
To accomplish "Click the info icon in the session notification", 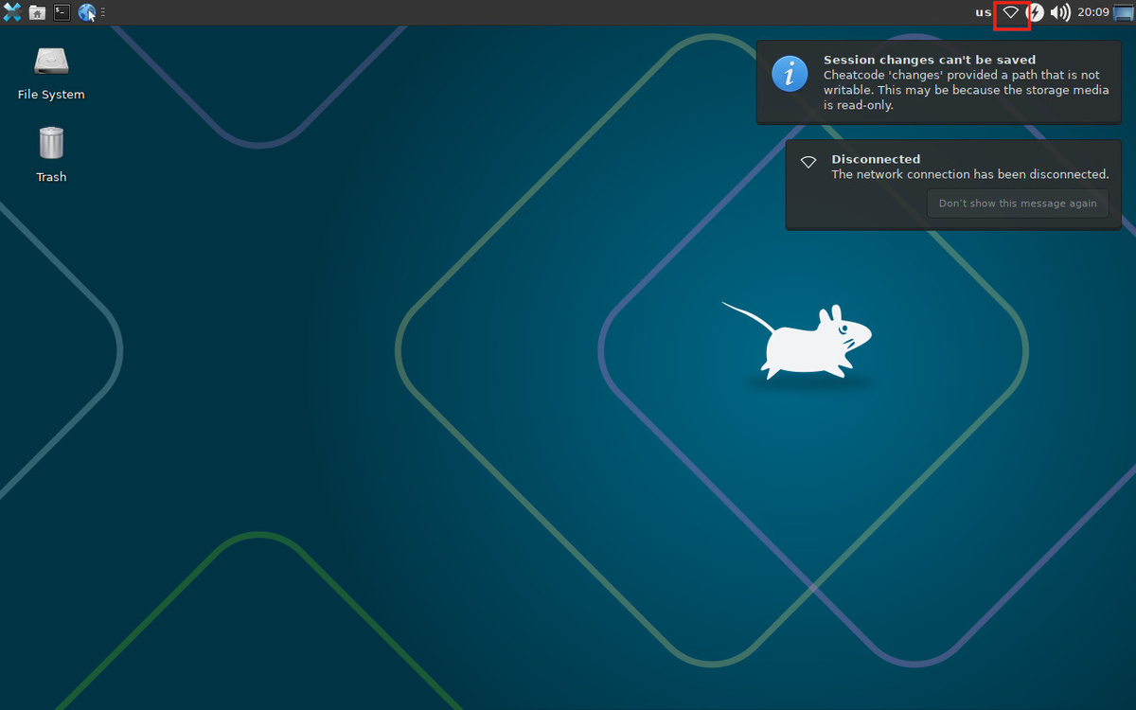I will click(790, 73).
